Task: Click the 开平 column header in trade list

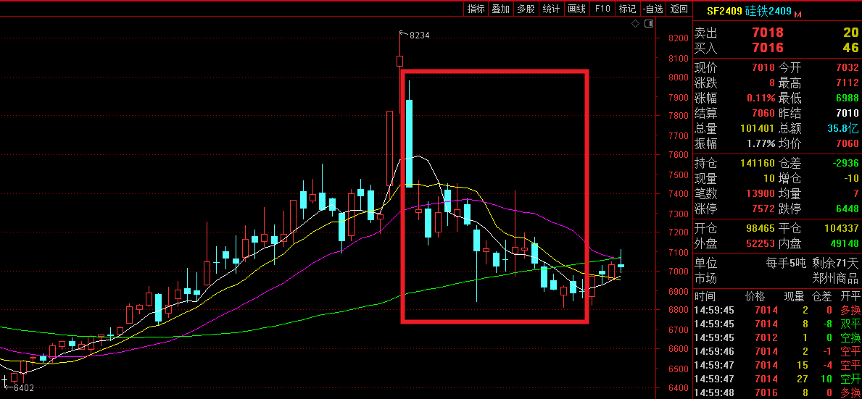Action: [x=849, y=296]
